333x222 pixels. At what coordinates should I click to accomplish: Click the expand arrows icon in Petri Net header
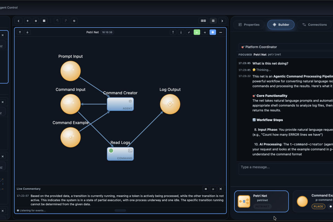point(189,32)
